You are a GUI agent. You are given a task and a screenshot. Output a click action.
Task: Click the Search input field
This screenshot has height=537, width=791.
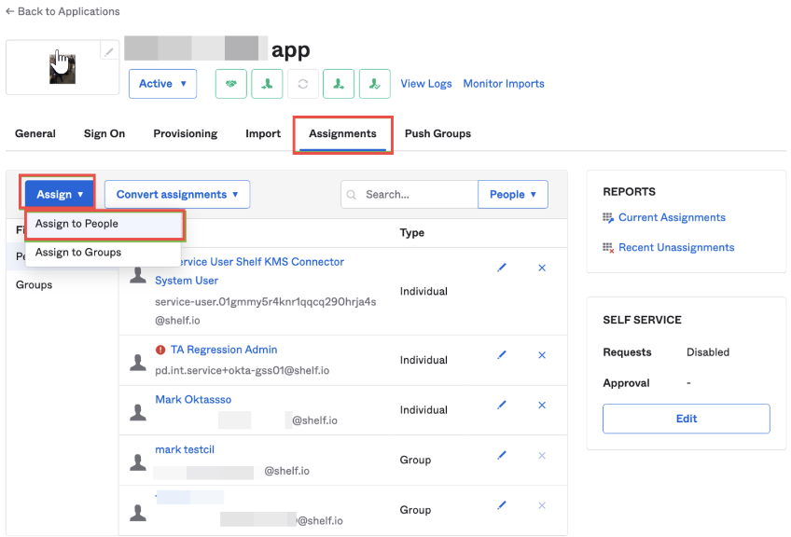[409, 194]
